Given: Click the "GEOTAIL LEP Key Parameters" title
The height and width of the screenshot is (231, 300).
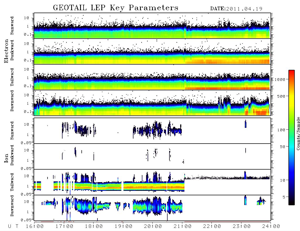Looking at the screenshot, I should (x=116, y=8).
